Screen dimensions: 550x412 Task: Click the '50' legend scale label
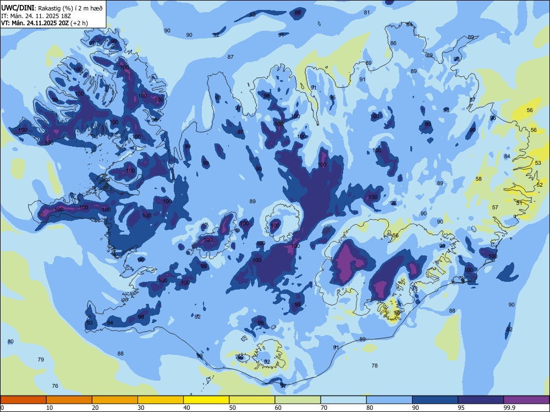[x=233, y=408]
